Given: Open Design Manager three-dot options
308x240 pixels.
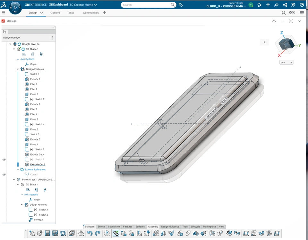Looking at the screenshot, I should (x=52, y=38).
